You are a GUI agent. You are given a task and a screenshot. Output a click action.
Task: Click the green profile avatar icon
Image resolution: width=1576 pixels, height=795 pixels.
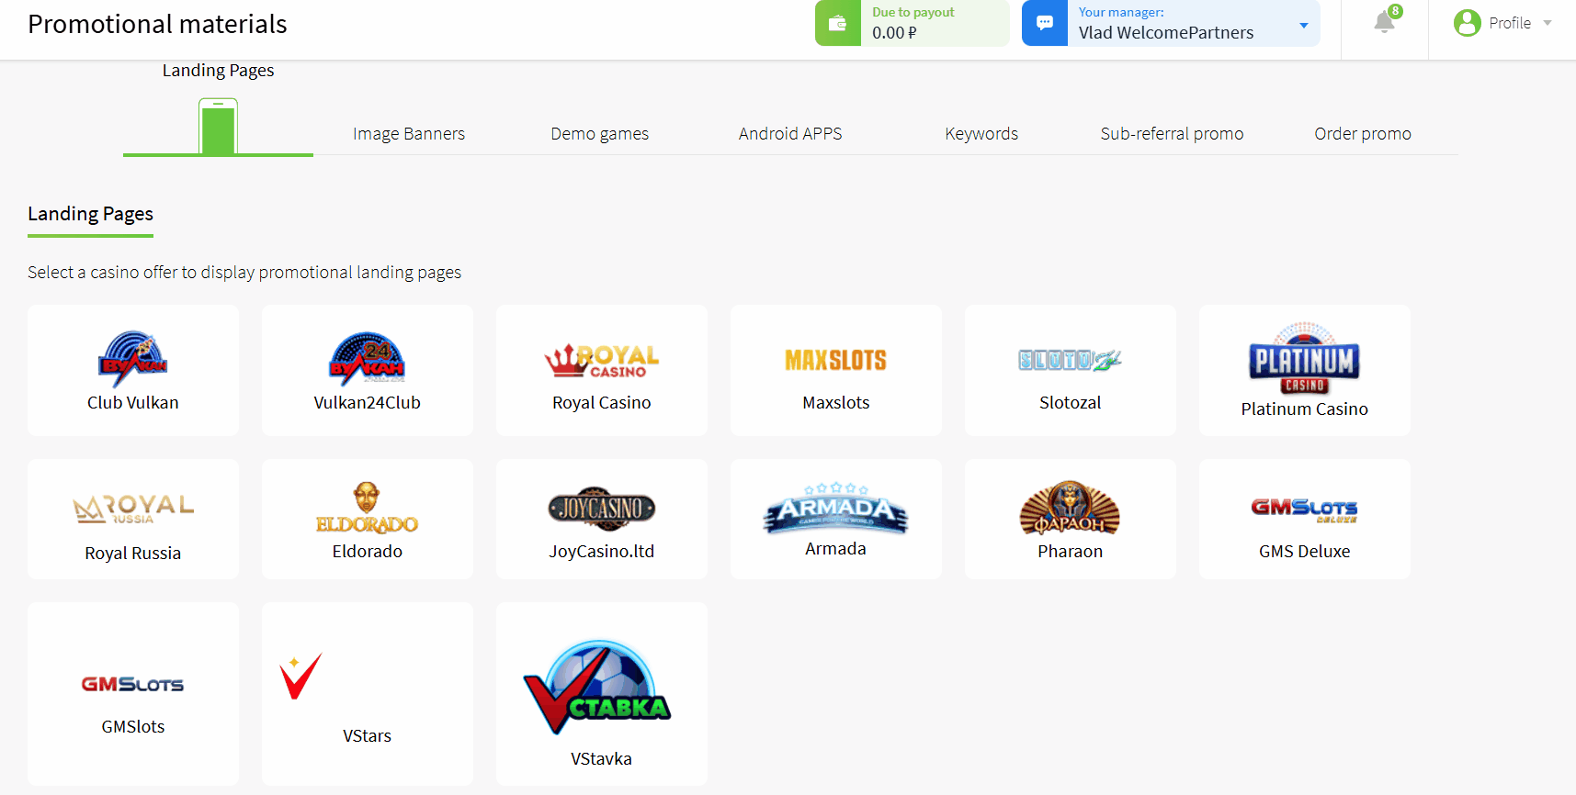click(x=1467, y=23)
